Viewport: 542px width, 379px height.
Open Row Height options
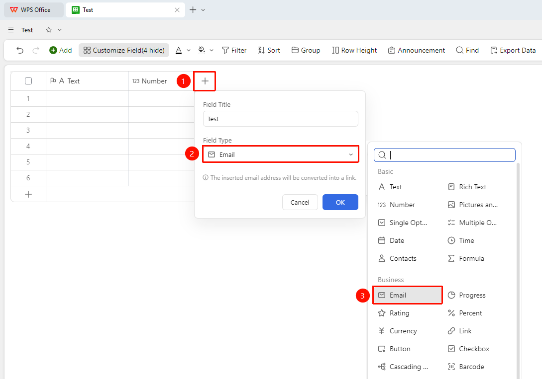pos(354,50)
